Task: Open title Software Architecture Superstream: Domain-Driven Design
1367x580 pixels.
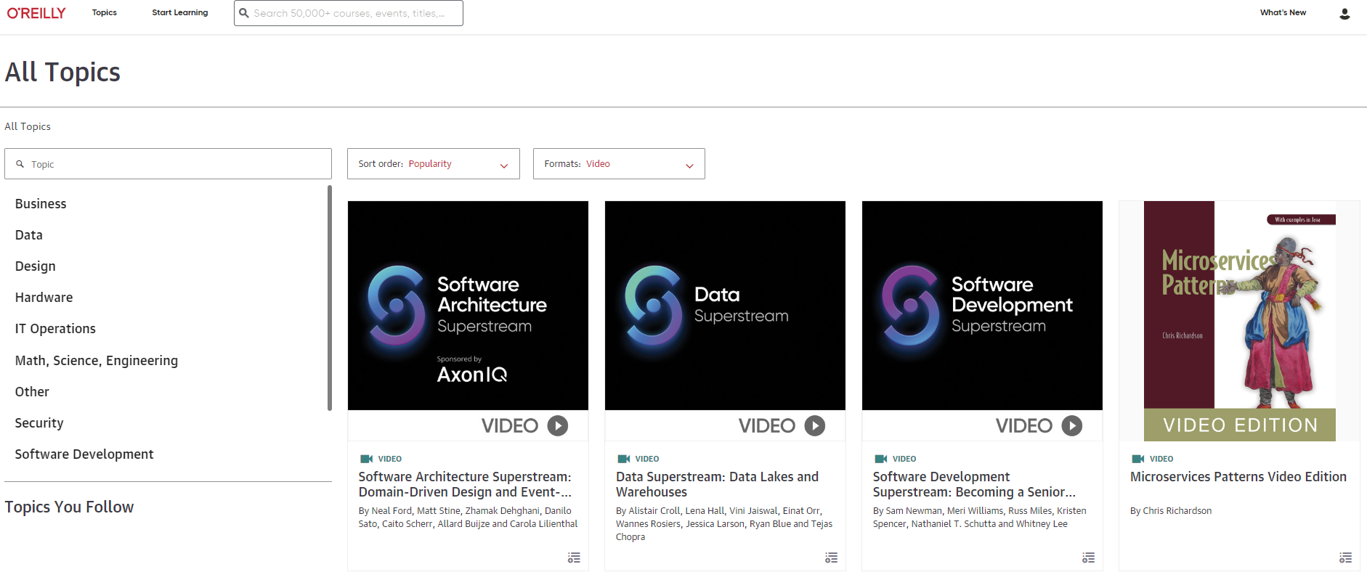Action: pos(465,484)
